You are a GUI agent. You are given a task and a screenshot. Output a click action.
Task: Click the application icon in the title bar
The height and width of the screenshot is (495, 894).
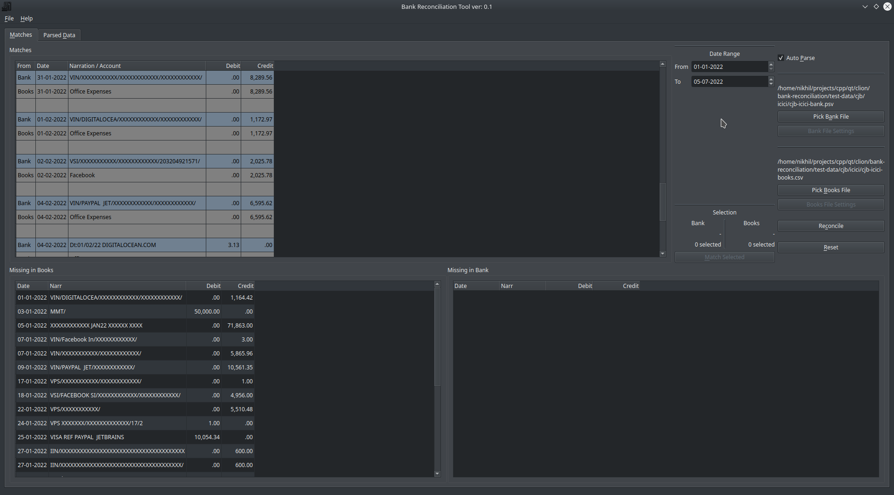click(7, 6)
